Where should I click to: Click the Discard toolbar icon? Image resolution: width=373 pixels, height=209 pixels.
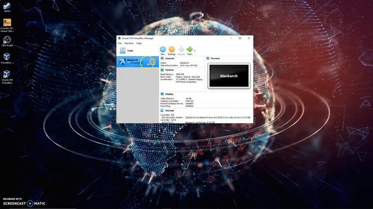(x=181, y=49)
